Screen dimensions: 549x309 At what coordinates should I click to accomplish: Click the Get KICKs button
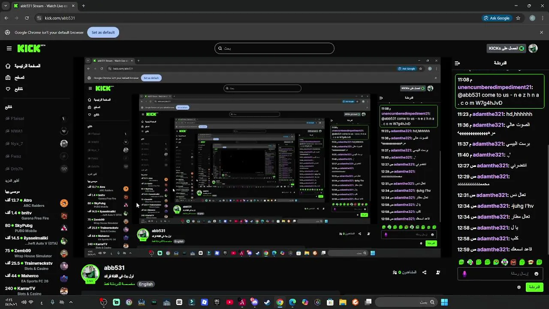point(506,48)
